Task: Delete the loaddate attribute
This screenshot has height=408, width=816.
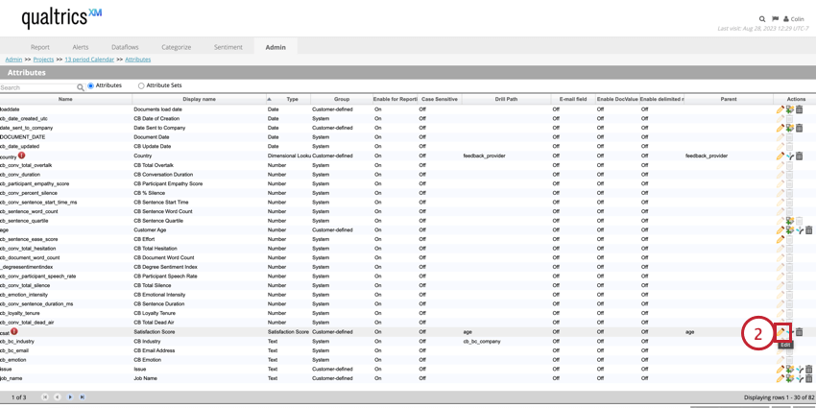Action: [x=799, y=109]
